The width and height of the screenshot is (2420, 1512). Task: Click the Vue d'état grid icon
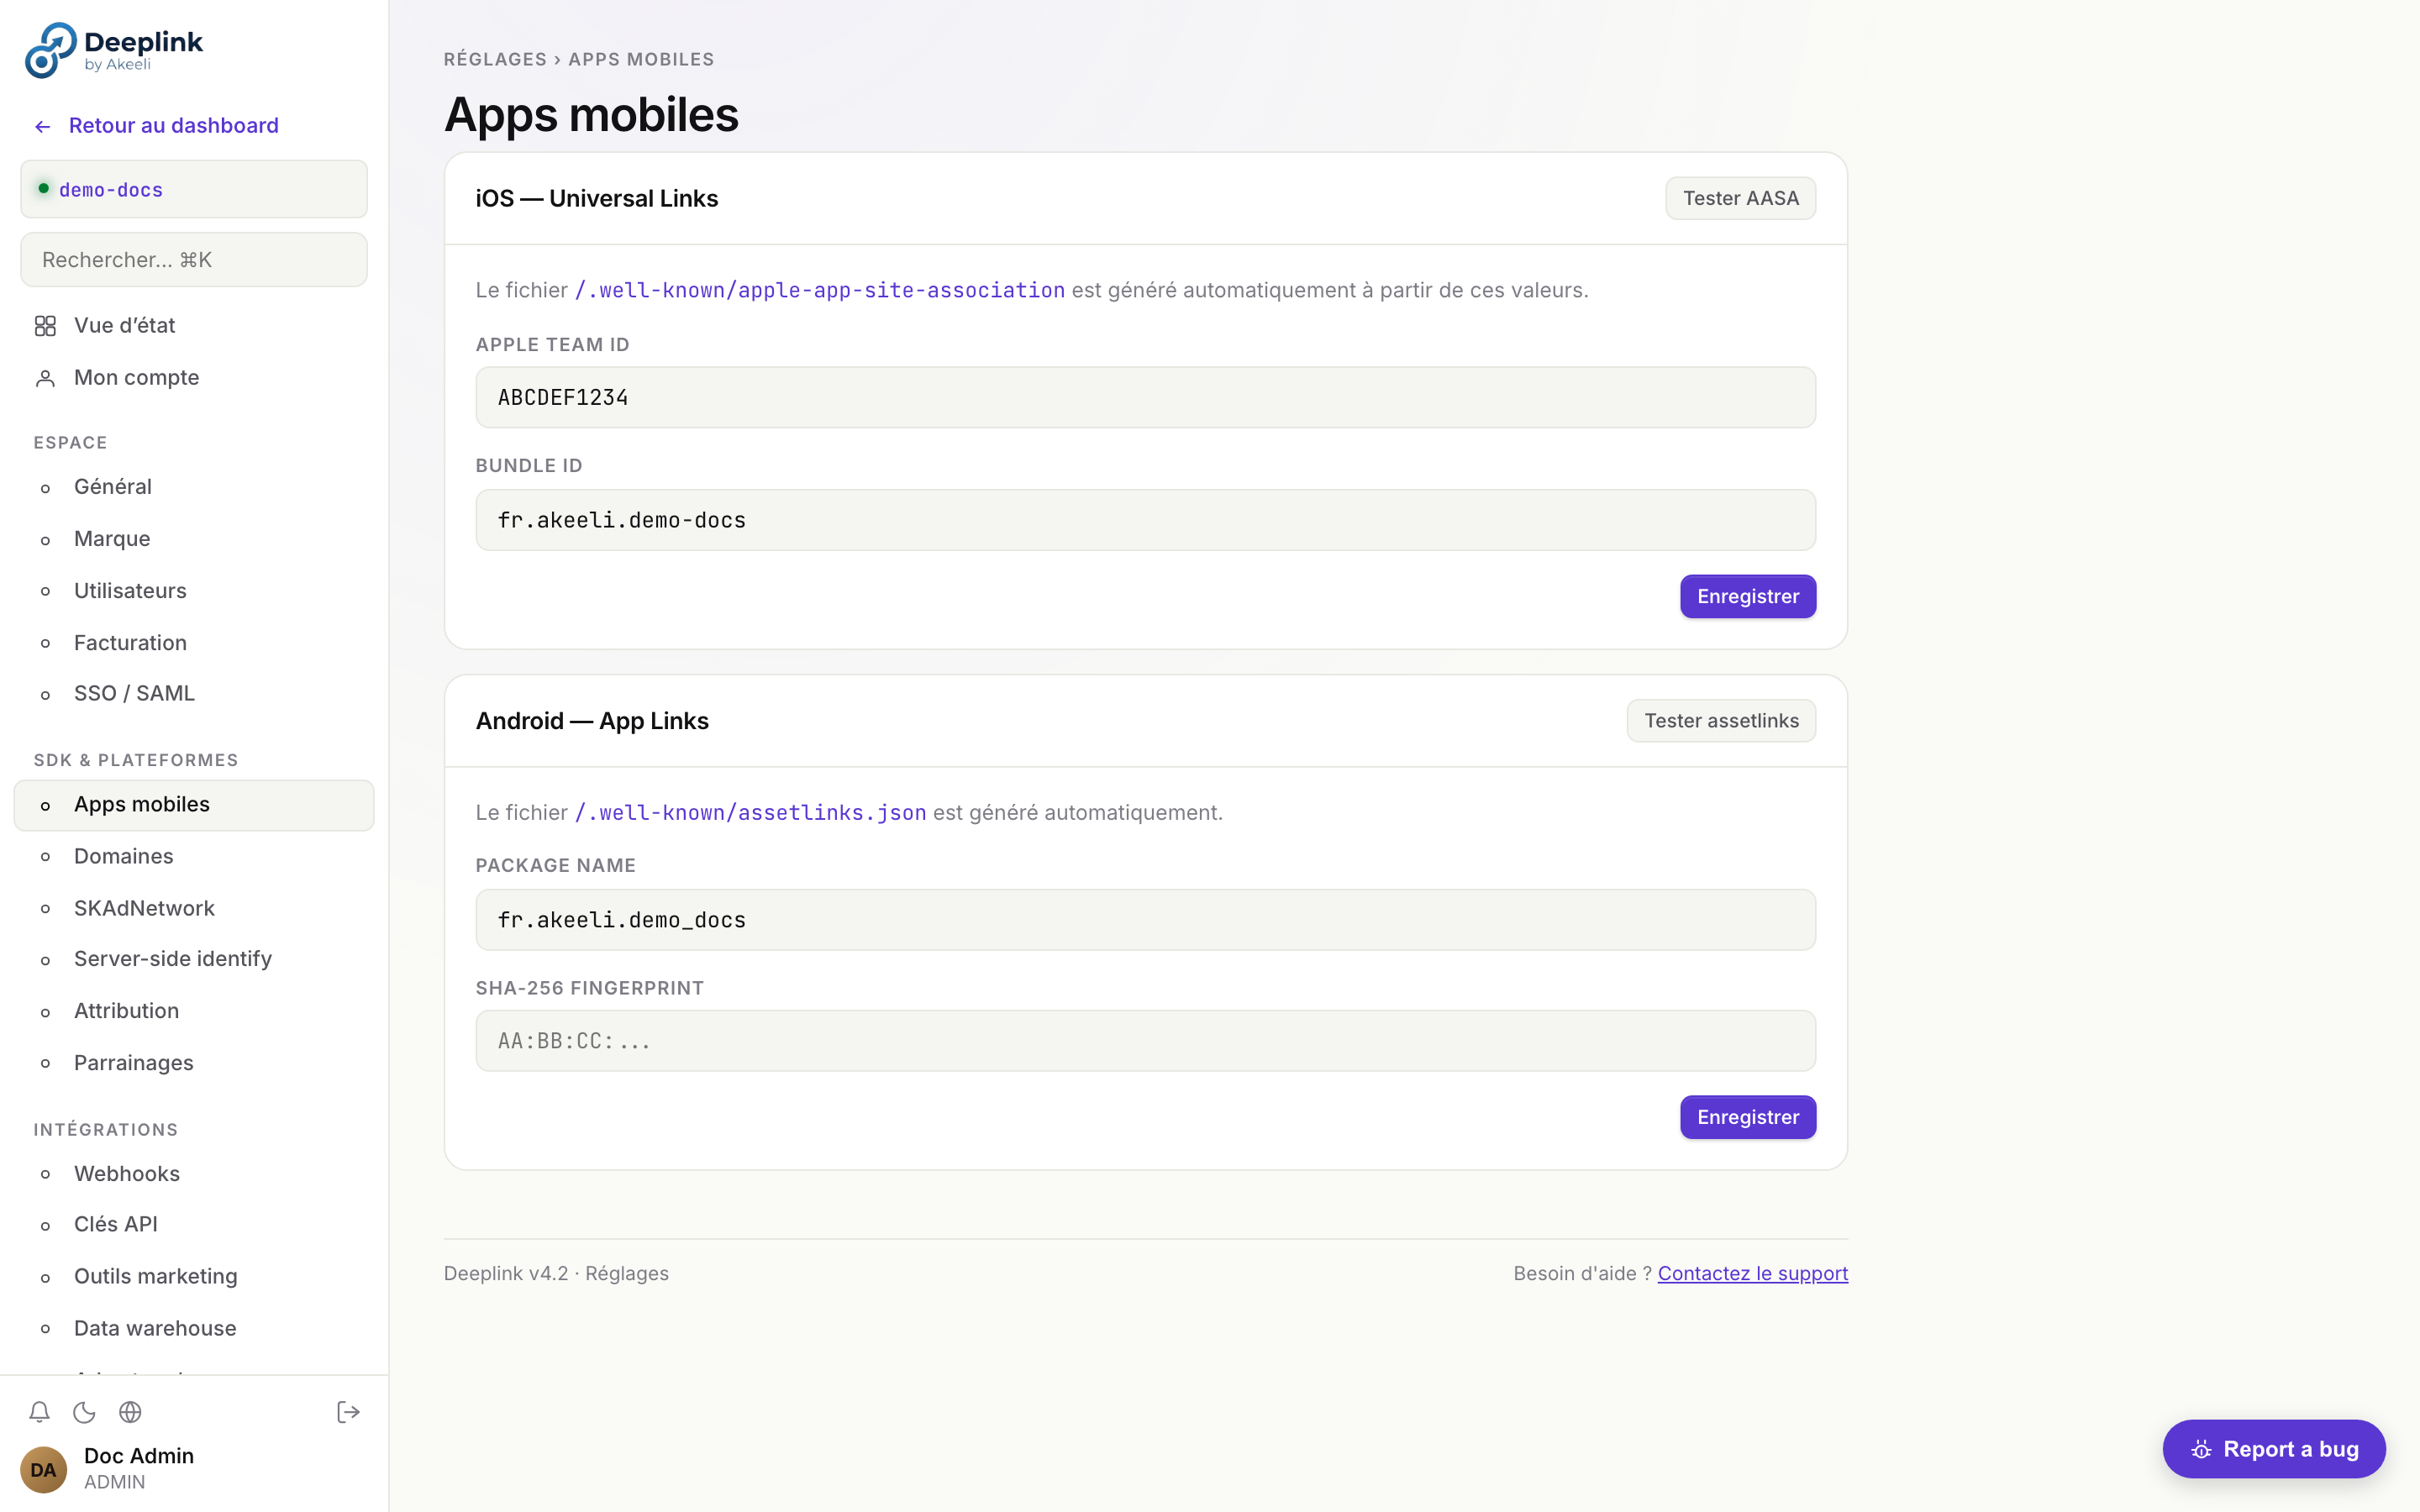coord(45,326)
